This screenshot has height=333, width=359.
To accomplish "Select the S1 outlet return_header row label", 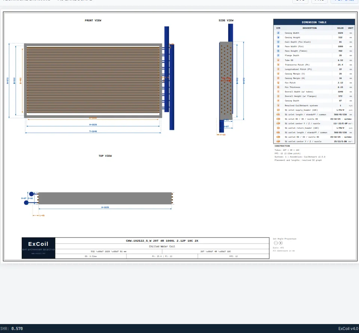I will click(302, 128).
